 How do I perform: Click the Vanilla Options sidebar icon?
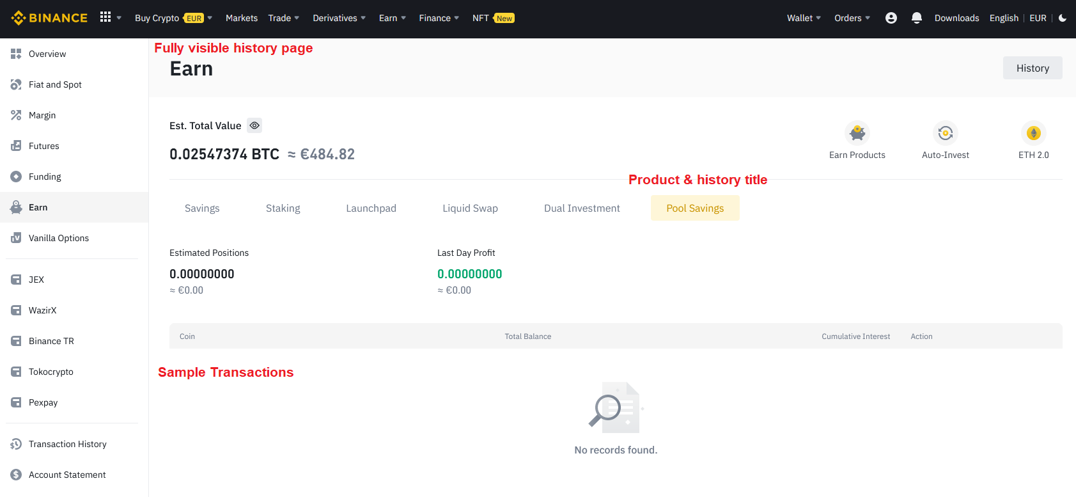(x=16, y=238)
